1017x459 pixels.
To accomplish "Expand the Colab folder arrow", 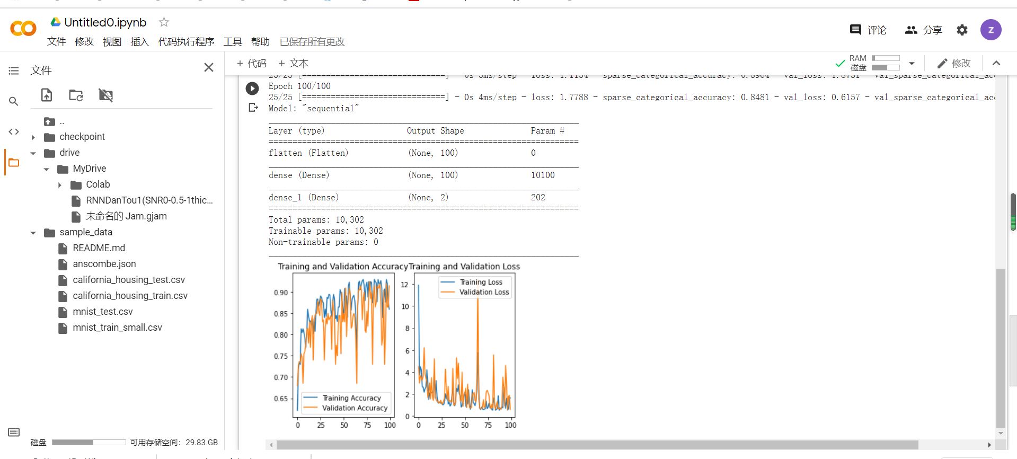I will point(60,185).
